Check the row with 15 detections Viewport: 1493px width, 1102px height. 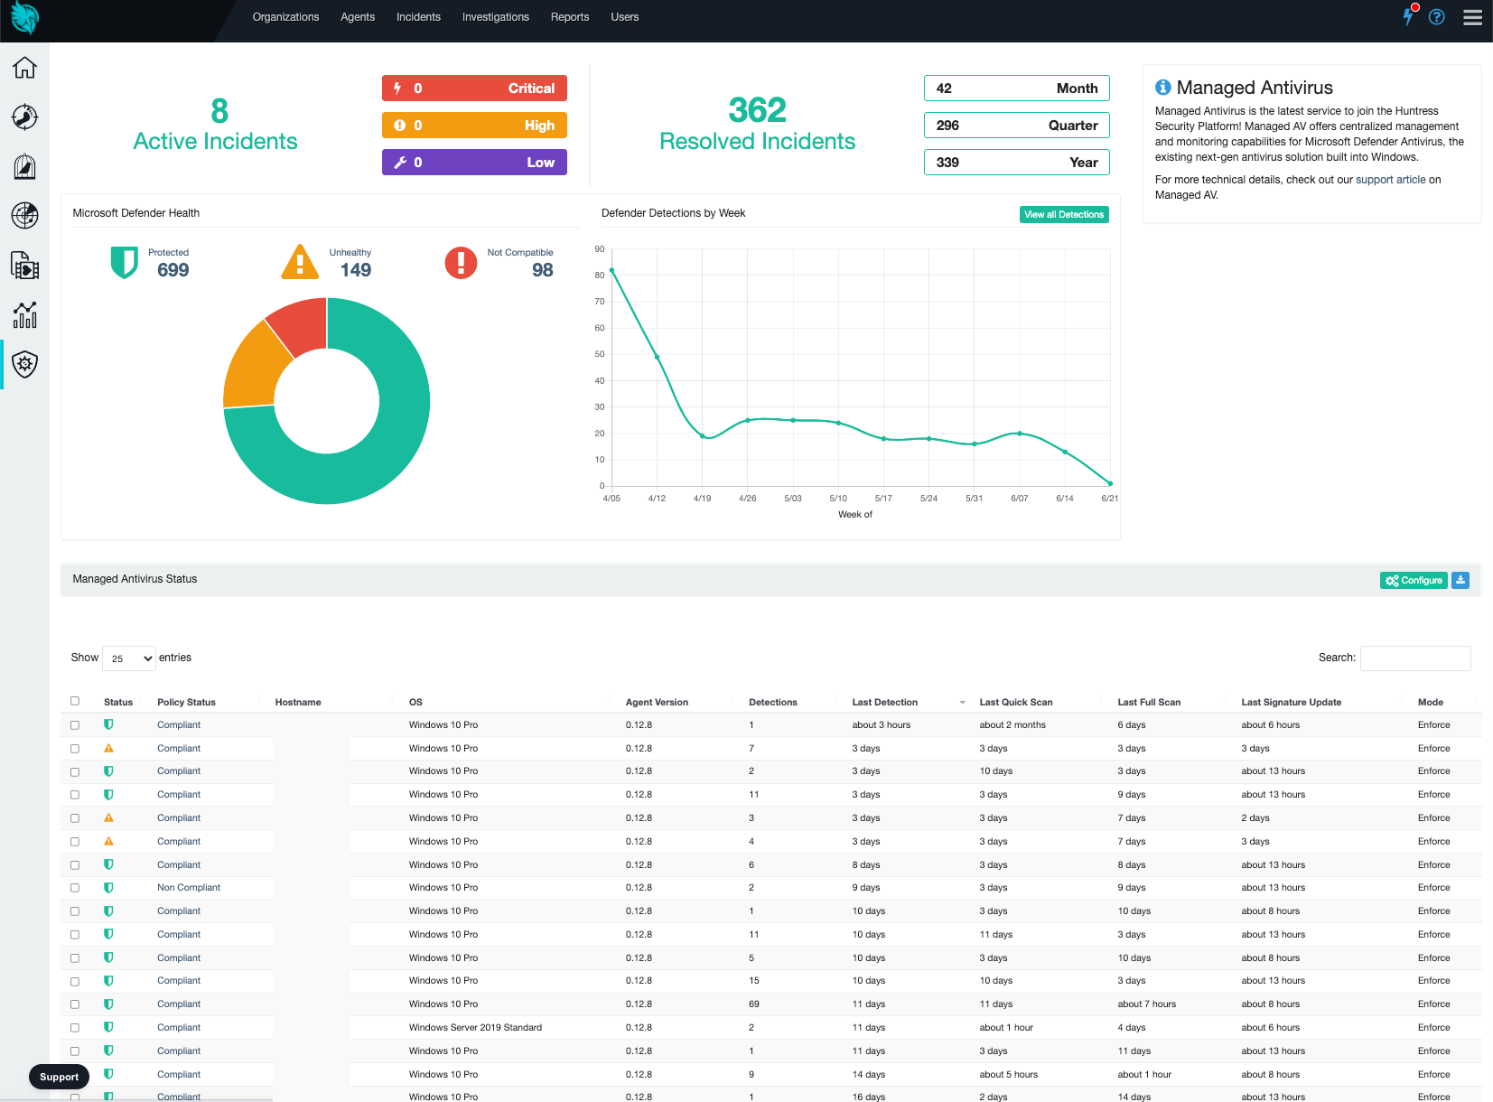75,981
